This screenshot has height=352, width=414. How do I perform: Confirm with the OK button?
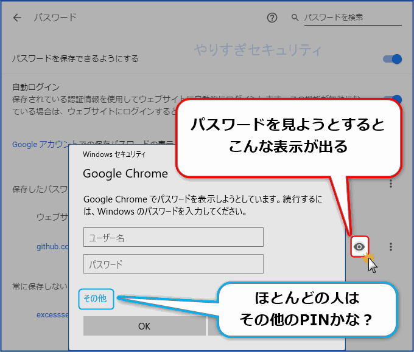(x=144, y=326)
